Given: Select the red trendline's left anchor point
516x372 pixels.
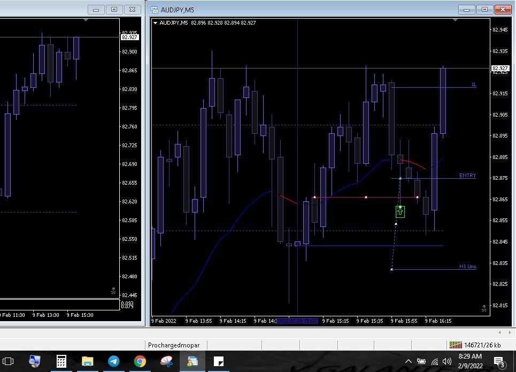Looking at the screenshot, I should click(314, 198).
